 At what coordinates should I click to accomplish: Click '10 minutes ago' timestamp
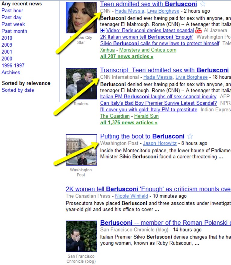point(170,196)
